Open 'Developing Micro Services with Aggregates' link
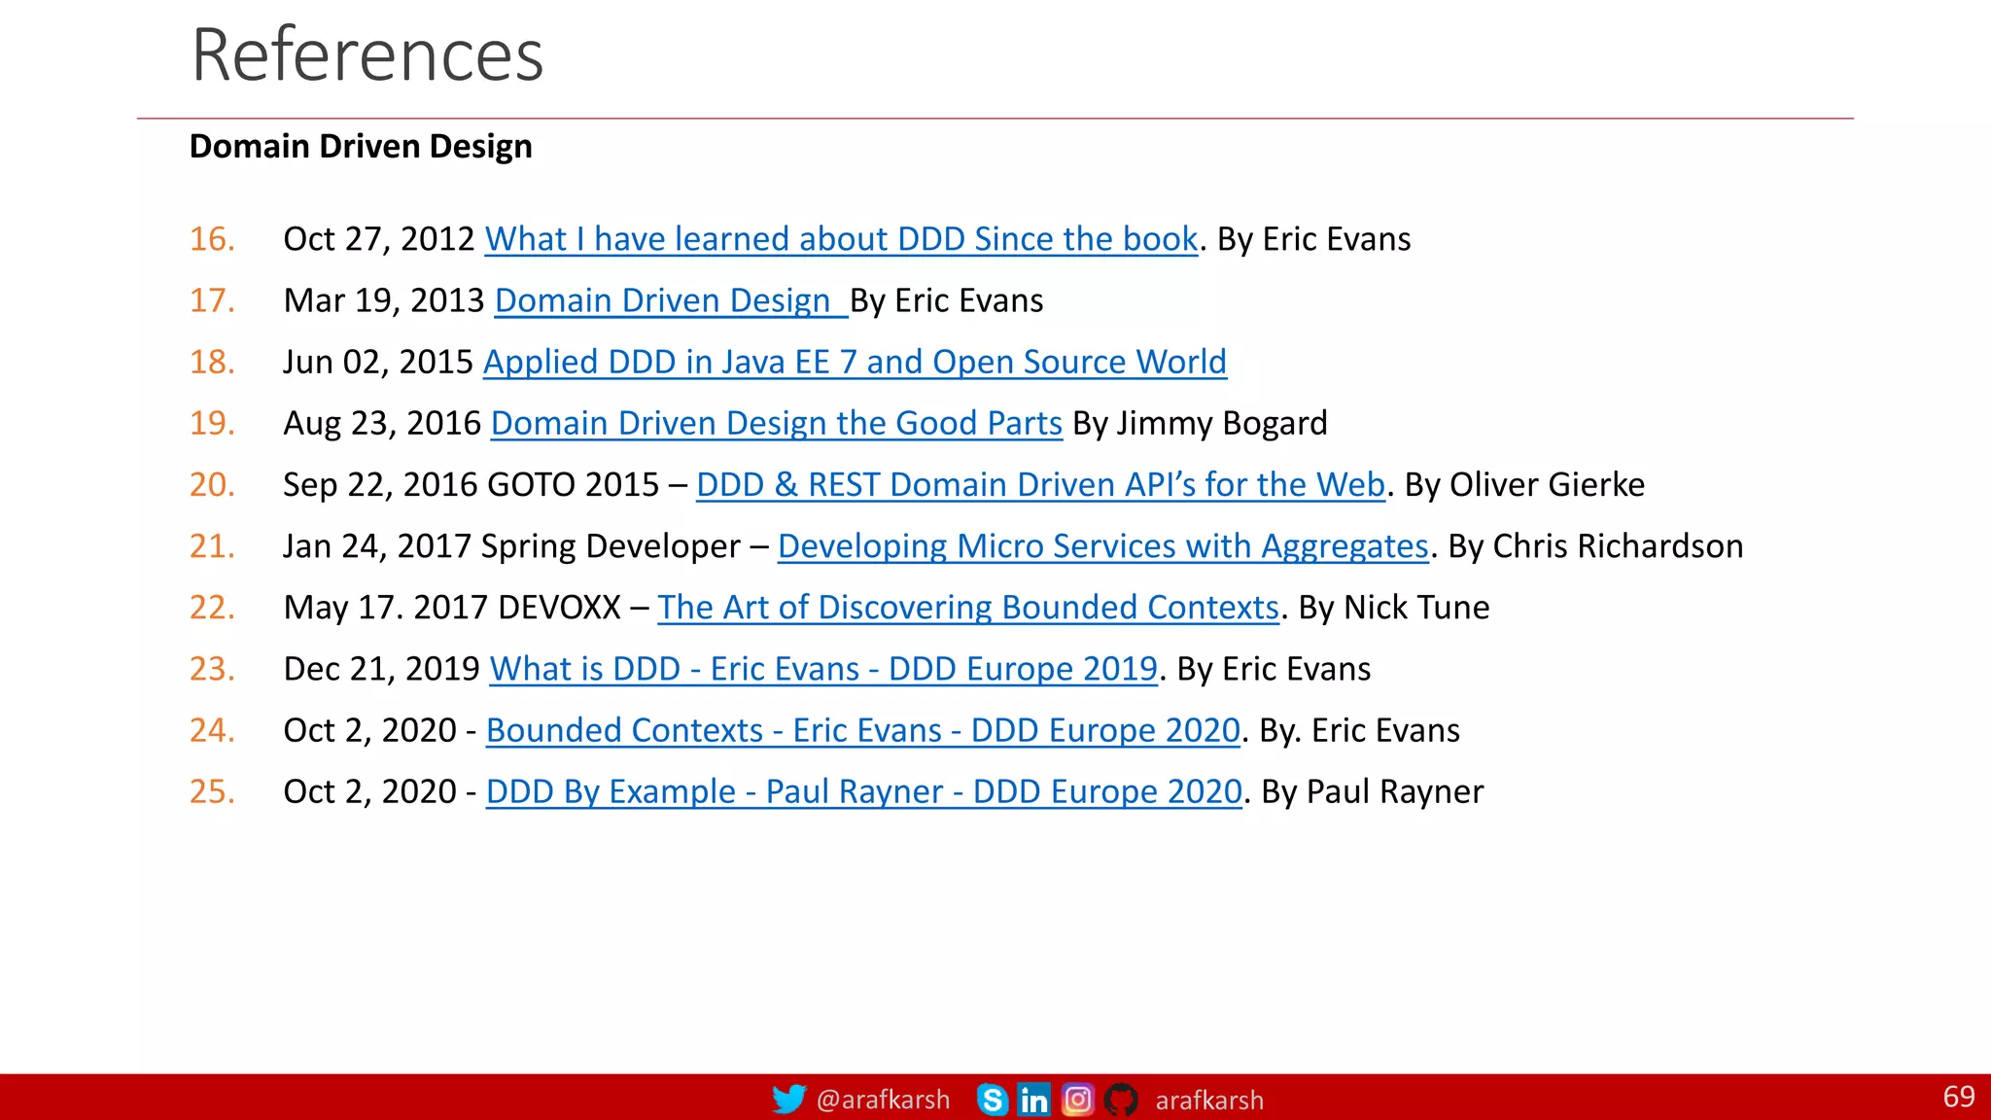Screen dimensions: 1991x1120 tap(1103, 546)
